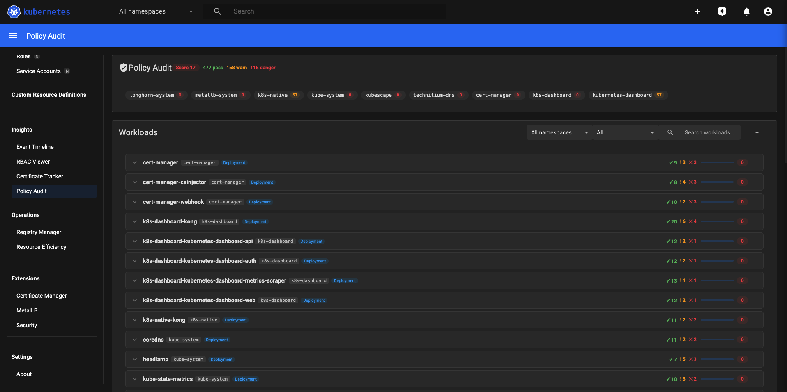Click the headlamp row score bar

[717, 359]
